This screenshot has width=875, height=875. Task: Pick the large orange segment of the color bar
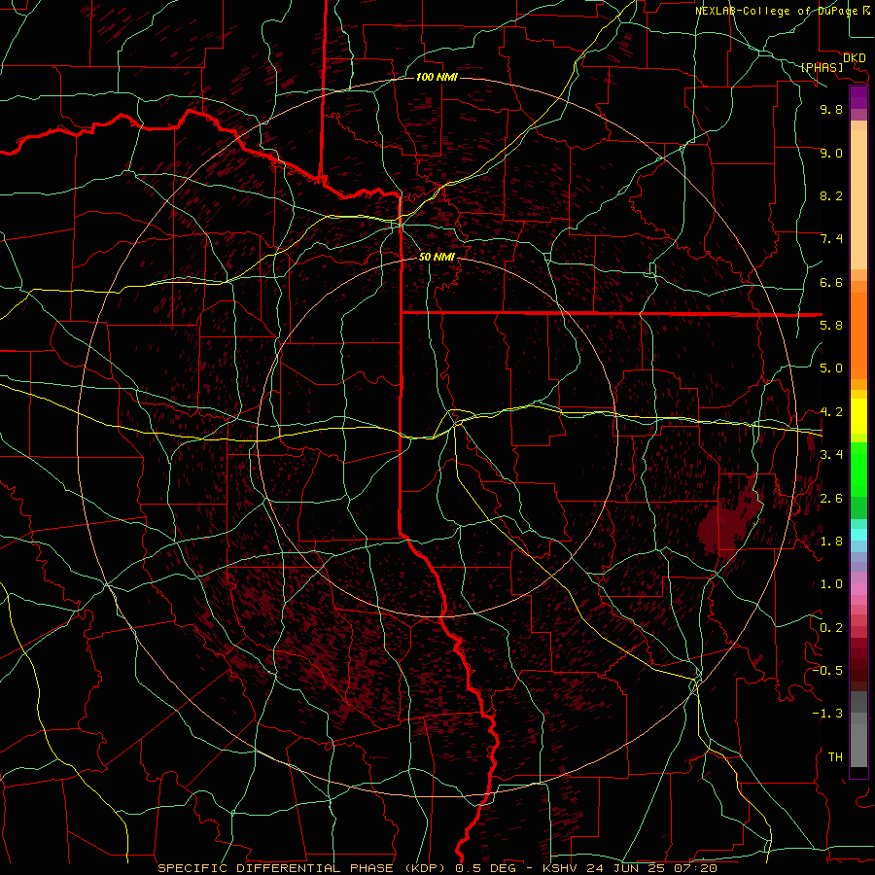point(858,336)
